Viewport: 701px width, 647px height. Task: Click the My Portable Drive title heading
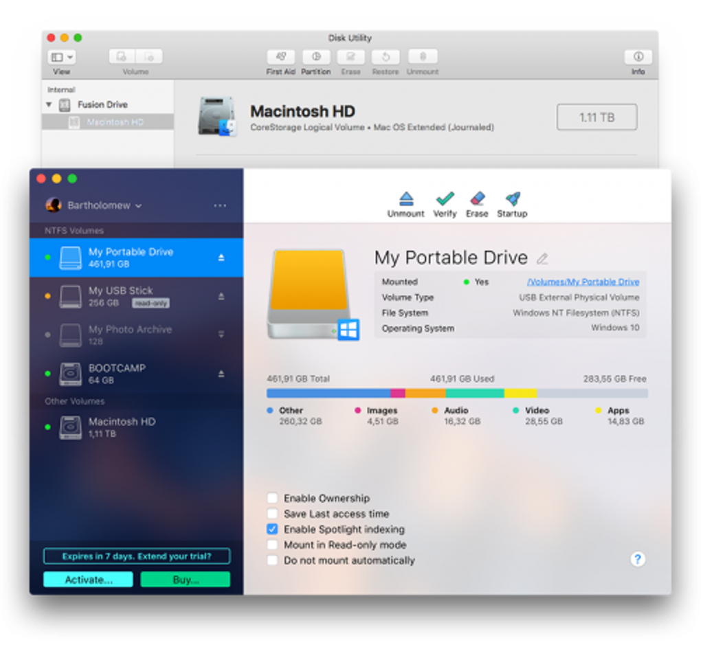point(451,258)
